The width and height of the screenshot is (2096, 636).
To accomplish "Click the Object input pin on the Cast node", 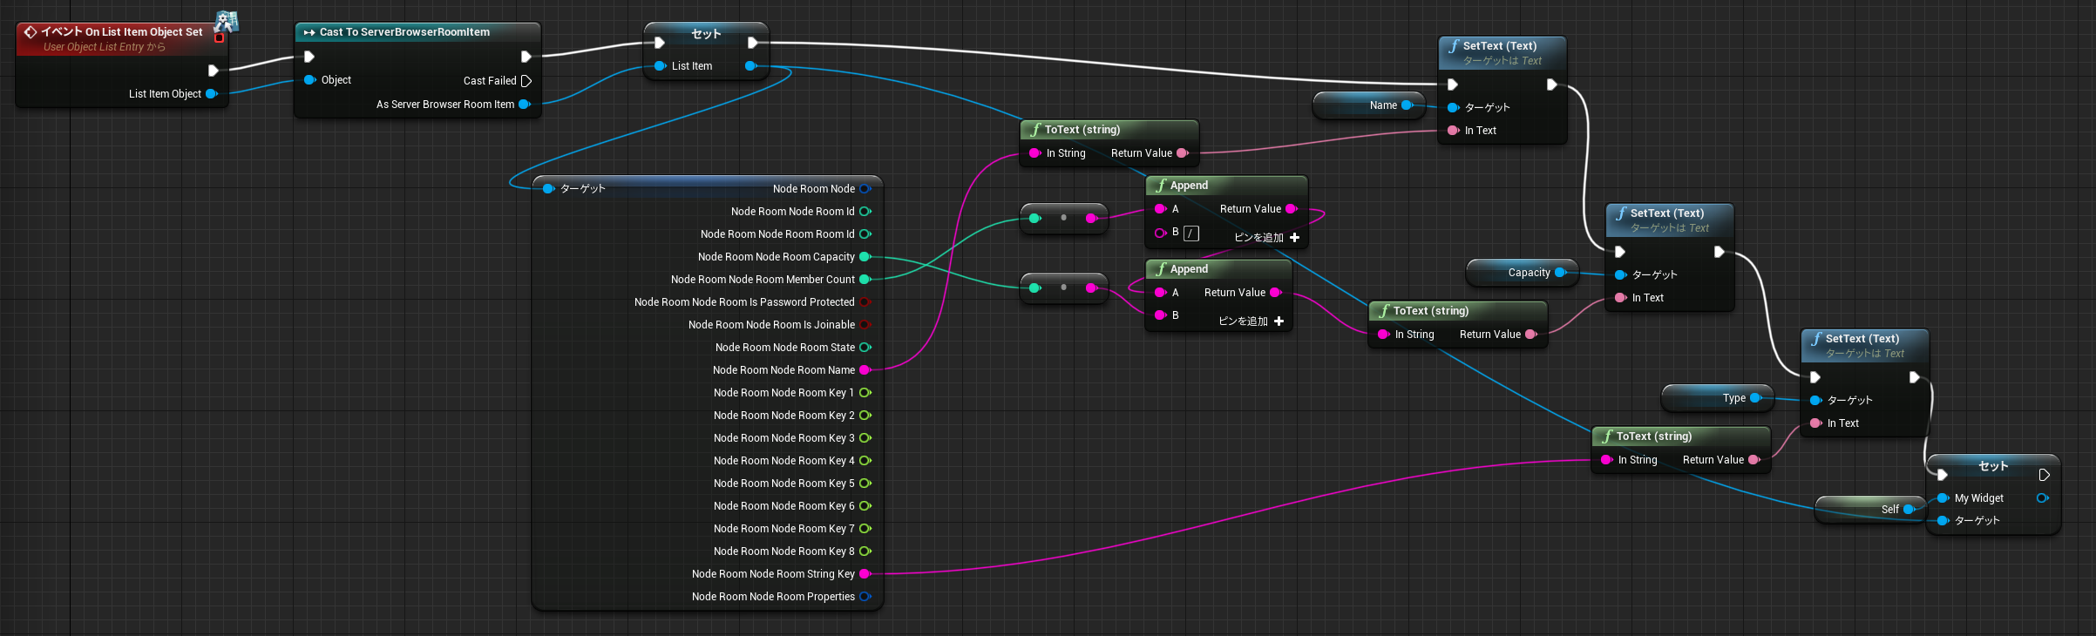I will point(309,80).
